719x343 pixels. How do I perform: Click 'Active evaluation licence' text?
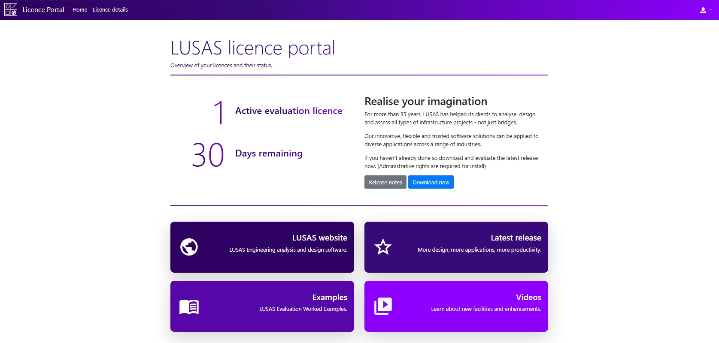(x=289, y=111)
